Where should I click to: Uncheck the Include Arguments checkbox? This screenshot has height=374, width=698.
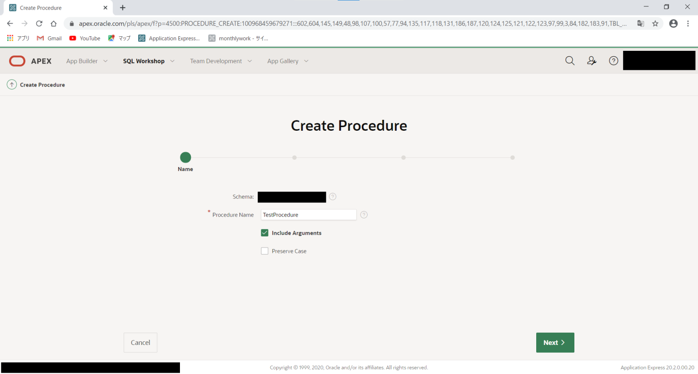pyautogui.click(x=264, y=233)
